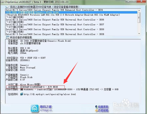Close the ChipGenius window
Screen dimensions: 147x114
coord(141,1)
